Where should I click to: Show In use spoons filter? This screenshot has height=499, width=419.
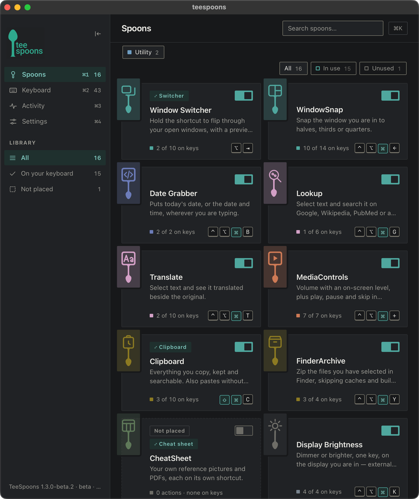coord(333,69)
